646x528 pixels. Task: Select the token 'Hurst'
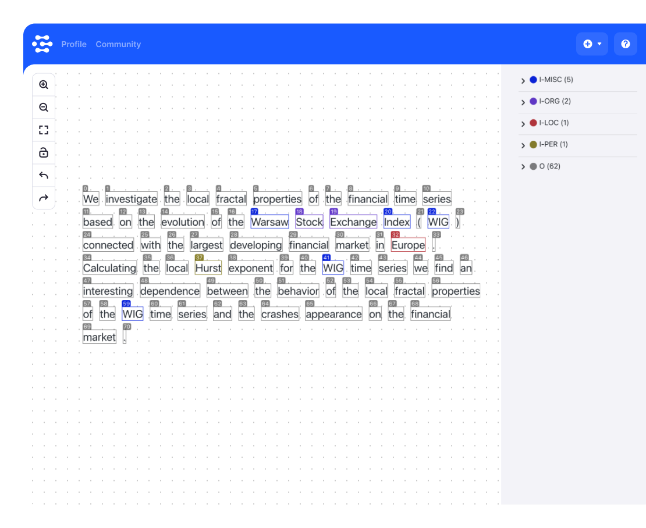(208, 268)
